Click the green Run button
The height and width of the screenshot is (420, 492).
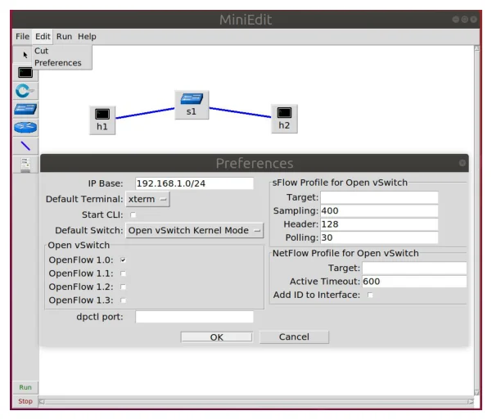point(25,387)
